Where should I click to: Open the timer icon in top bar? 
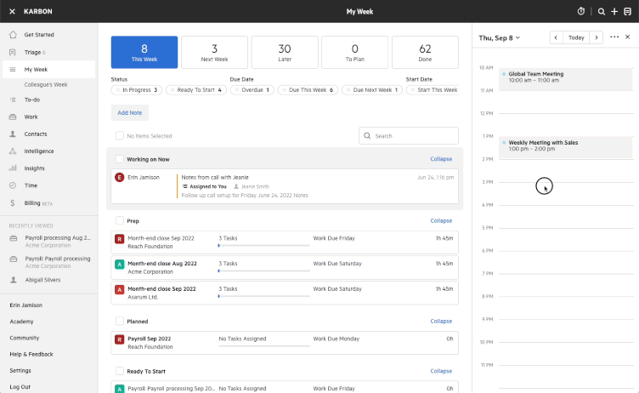point(581,11)
